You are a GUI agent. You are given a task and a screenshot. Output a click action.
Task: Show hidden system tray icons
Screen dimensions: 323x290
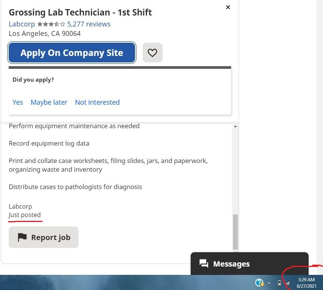269,283
